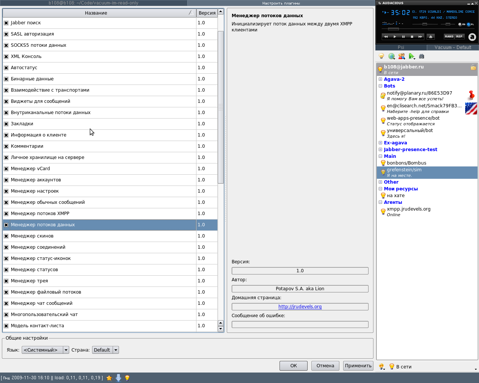The image size is (479, 383).
Task: Disable the Закладки plugin checkbox
Action: [x=6, y=124]
